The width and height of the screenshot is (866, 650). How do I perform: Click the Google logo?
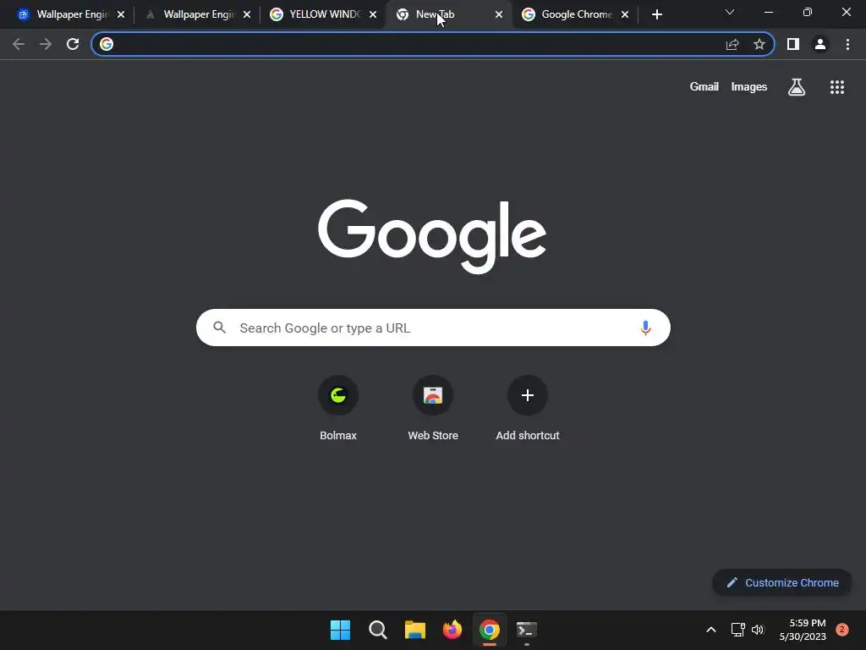click(x=432, y=236)
